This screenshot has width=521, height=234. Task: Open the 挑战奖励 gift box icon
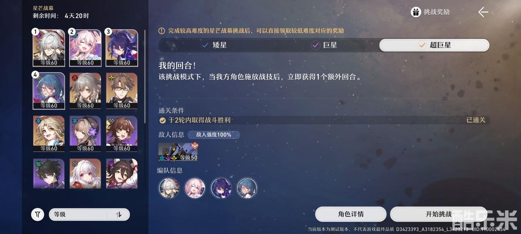coord(415,12)
